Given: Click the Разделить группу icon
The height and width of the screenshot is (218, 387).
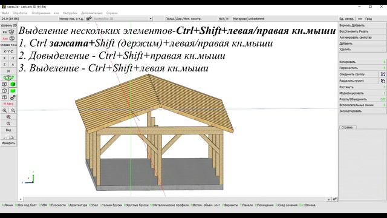Looking at the screenshot, I should [383, 81].
